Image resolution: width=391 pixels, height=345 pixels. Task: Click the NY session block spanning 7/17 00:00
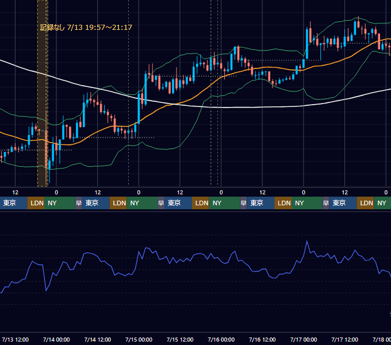click(x=307, y=203)
